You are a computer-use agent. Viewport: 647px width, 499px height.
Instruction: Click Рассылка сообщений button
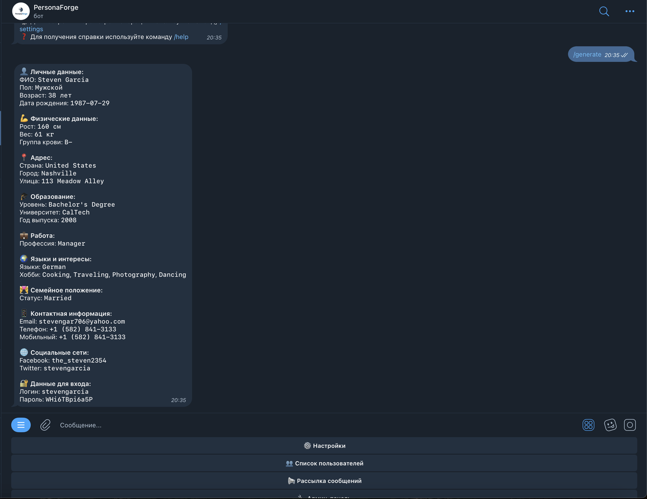click(x=324, y=481)
